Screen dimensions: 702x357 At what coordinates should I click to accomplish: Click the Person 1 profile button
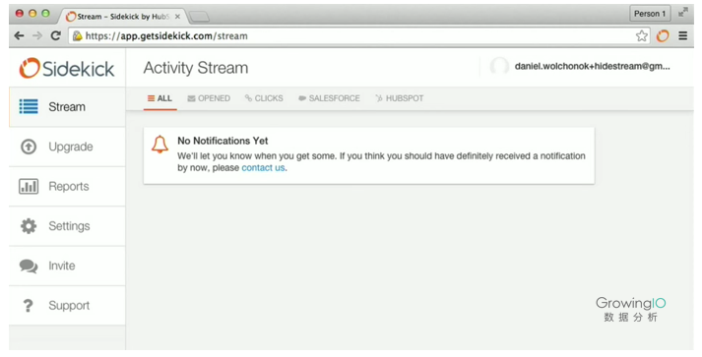tap(650, 14)
